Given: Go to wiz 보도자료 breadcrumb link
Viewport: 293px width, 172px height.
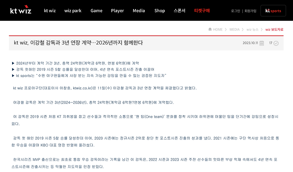Looking at the screenshot, I should click(x=274, y=30).
